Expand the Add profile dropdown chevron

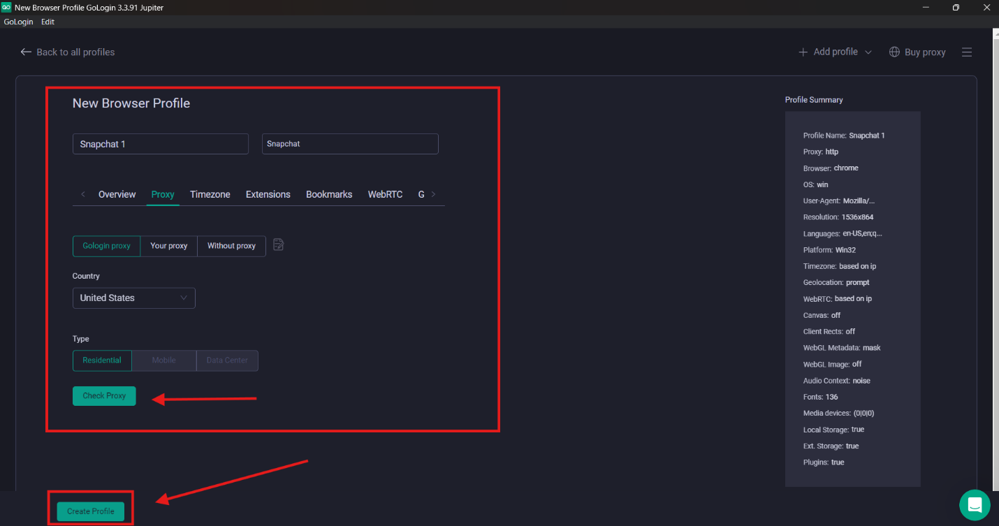868,52
